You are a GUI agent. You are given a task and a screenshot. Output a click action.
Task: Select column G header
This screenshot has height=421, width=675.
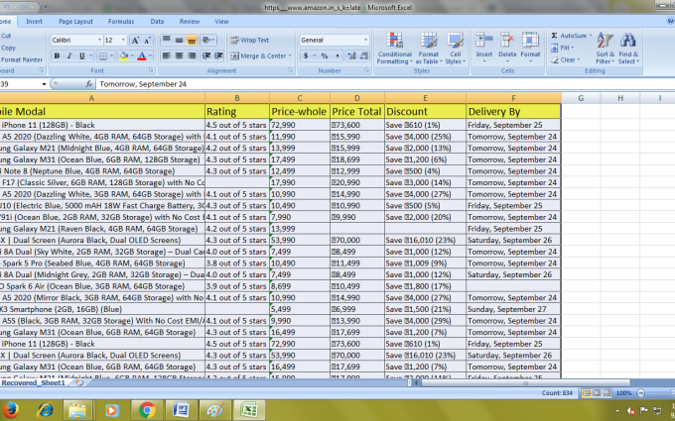(581, 98)
